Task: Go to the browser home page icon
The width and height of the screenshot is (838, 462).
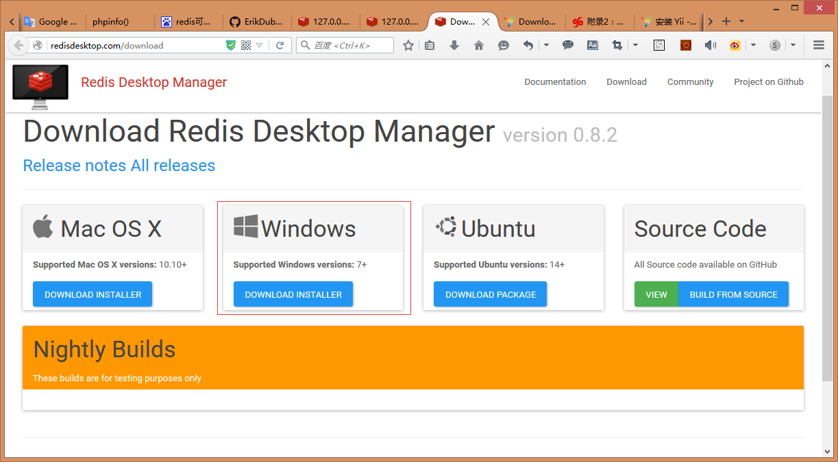Action: [x=479, y=45]
